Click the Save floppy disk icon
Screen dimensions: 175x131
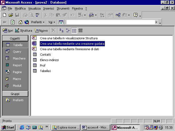tap(17, 15)
